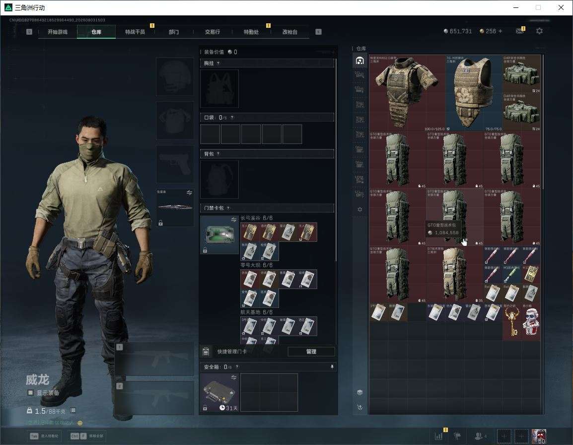The height and width of the screenshot is (445, 573).
Task: Open warehouse sidebar settings gear
Action: [359, 210]
